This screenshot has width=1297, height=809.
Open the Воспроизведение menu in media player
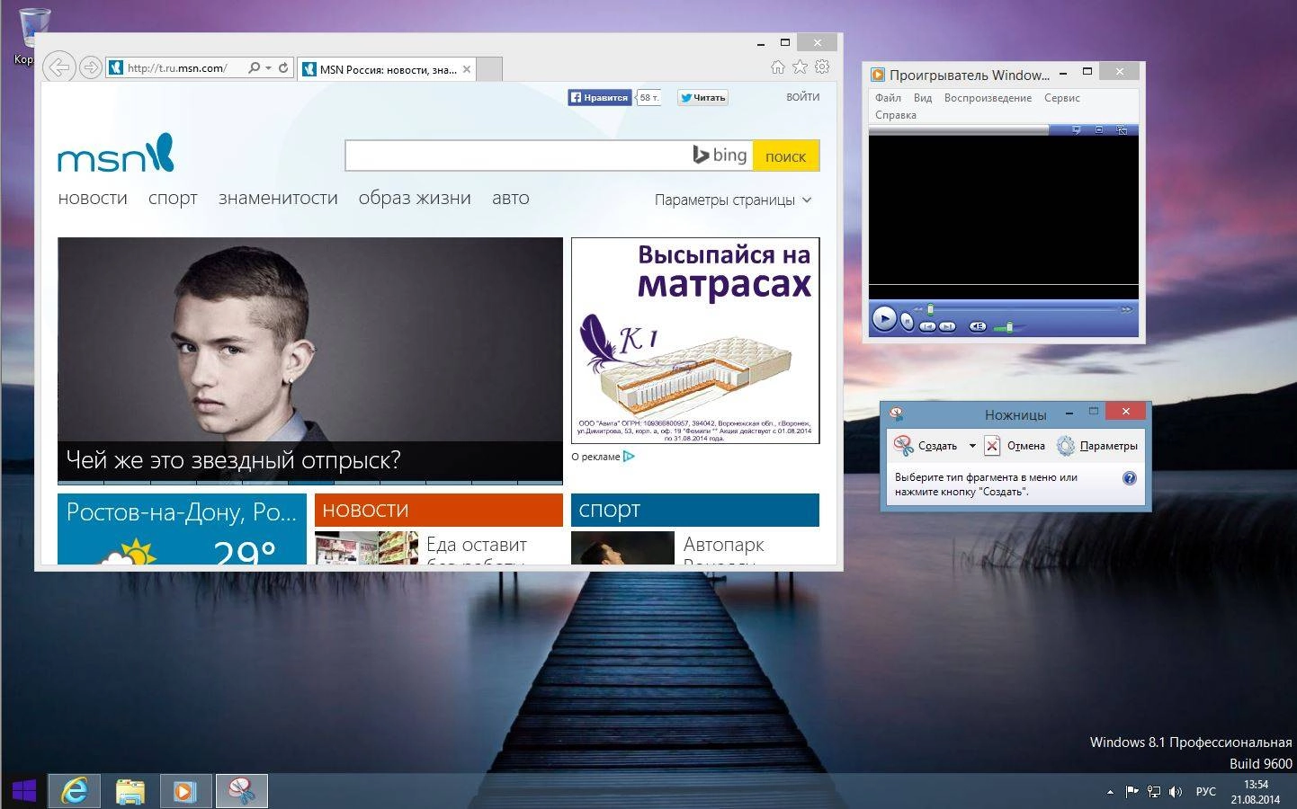(988, 98)
